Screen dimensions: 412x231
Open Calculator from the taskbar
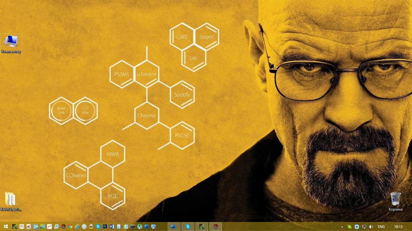click(119, 226)
